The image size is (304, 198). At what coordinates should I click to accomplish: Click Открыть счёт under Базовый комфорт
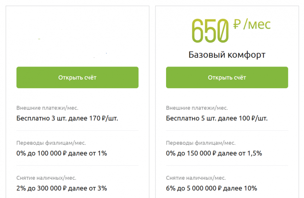tap(227, 78)
